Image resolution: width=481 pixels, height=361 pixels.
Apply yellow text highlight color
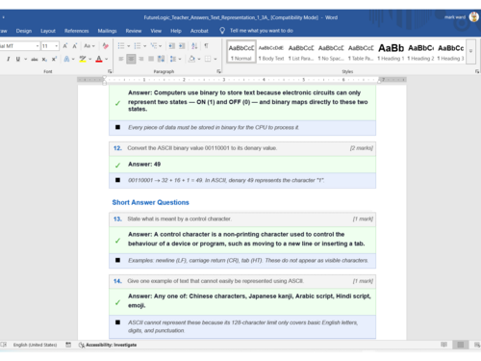pyautogui.click(x=83, y=59)
